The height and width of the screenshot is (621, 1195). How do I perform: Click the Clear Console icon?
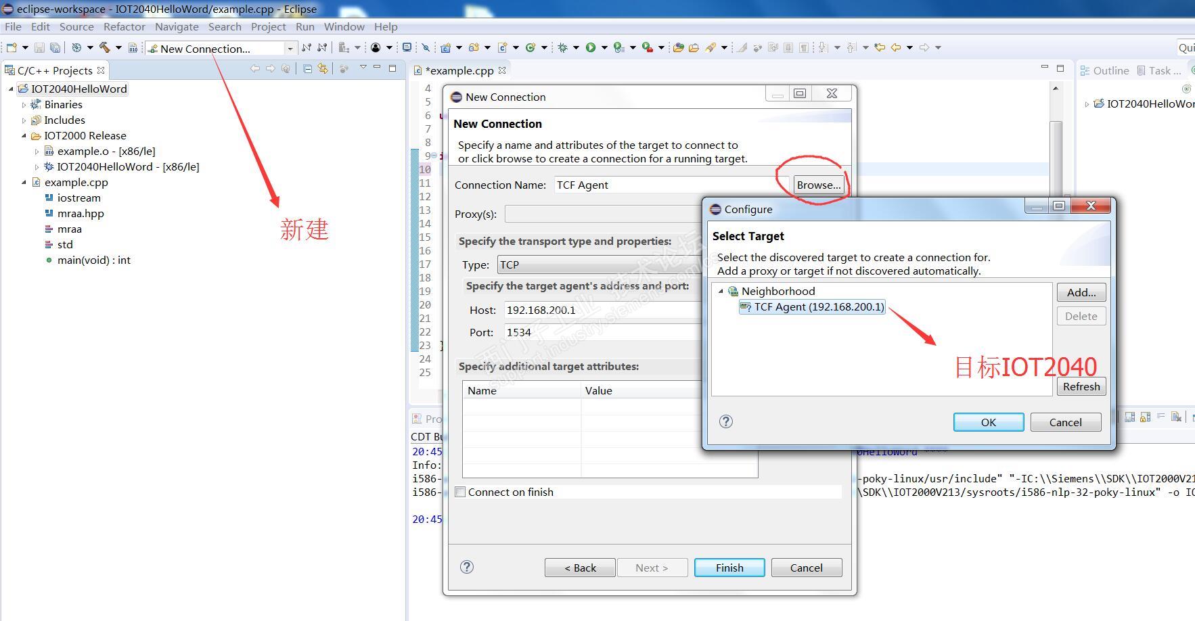point(1176,417)
